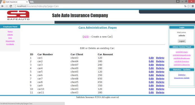This screenshot has width=195, height=105.
Task: Open Home in Employee Panel
Action: pyautogui.click(x=10, y=32)
